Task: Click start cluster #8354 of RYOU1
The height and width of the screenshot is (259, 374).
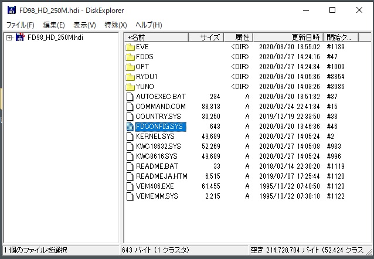Action: click(x=335, y=77)
